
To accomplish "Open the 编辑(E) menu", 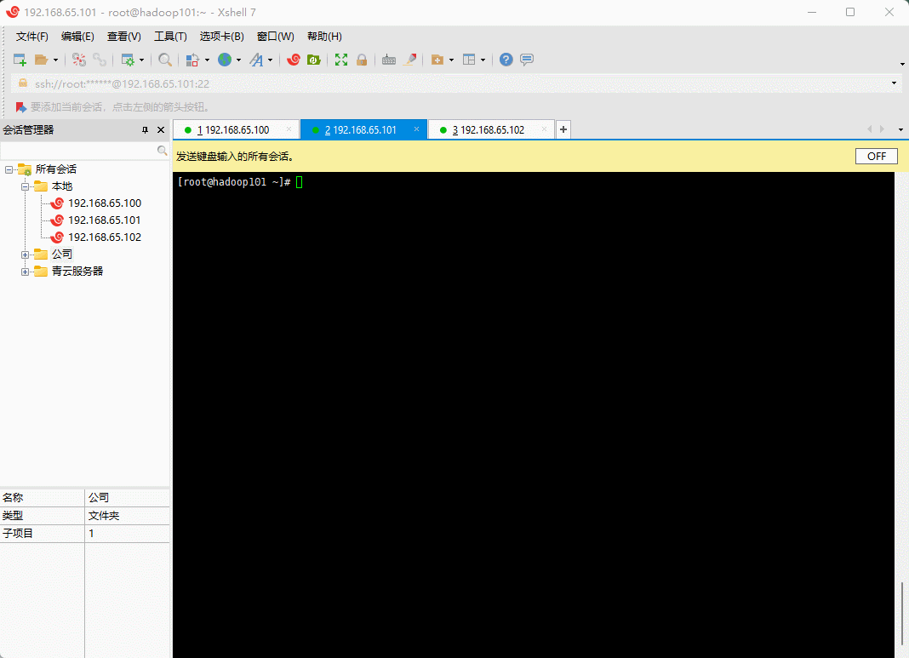I will (x=77, y=37).
